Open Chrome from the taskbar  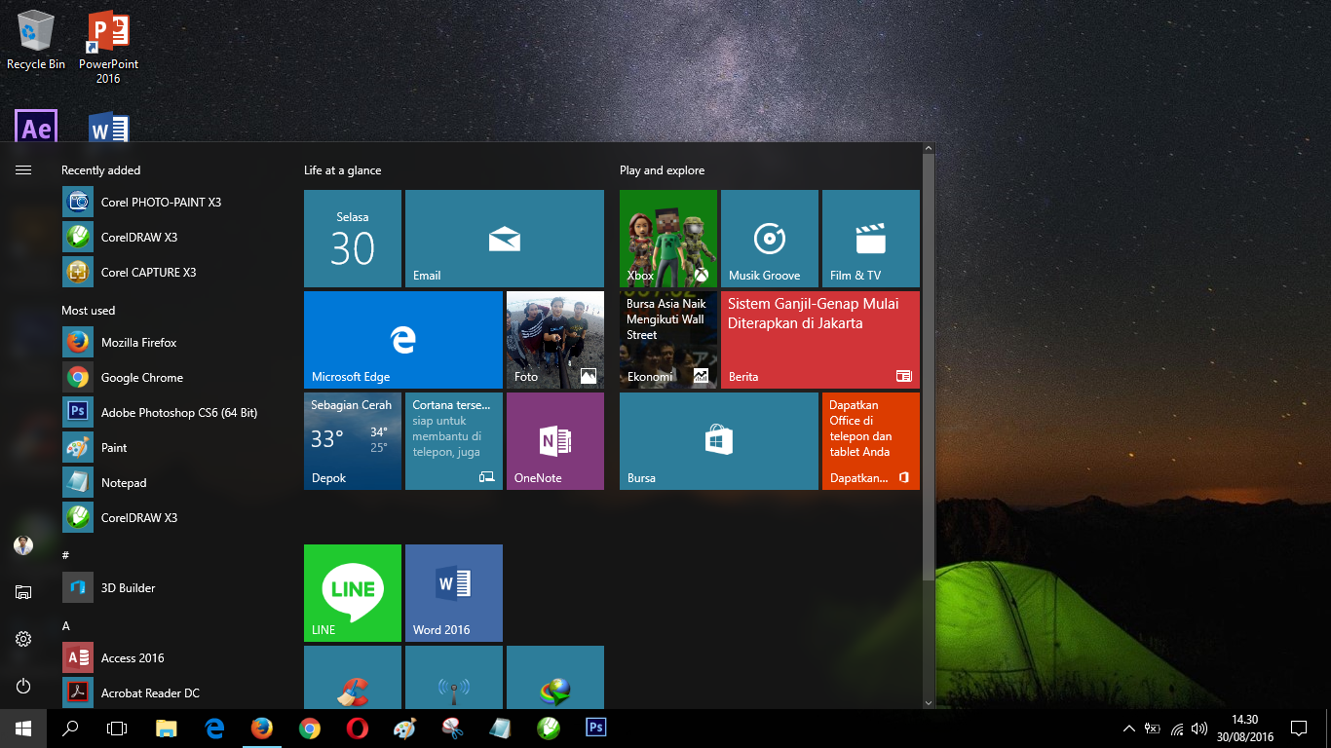coord(310,729)
